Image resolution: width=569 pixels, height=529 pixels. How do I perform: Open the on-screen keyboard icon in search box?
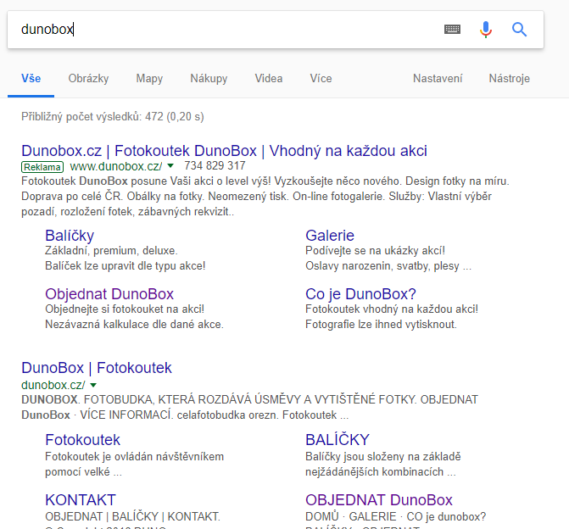[452, 30]
